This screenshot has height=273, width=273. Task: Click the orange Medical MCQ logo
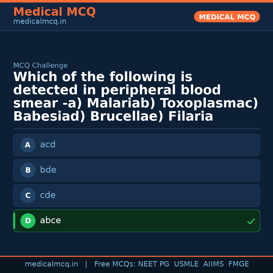click(x=54, y=12)
